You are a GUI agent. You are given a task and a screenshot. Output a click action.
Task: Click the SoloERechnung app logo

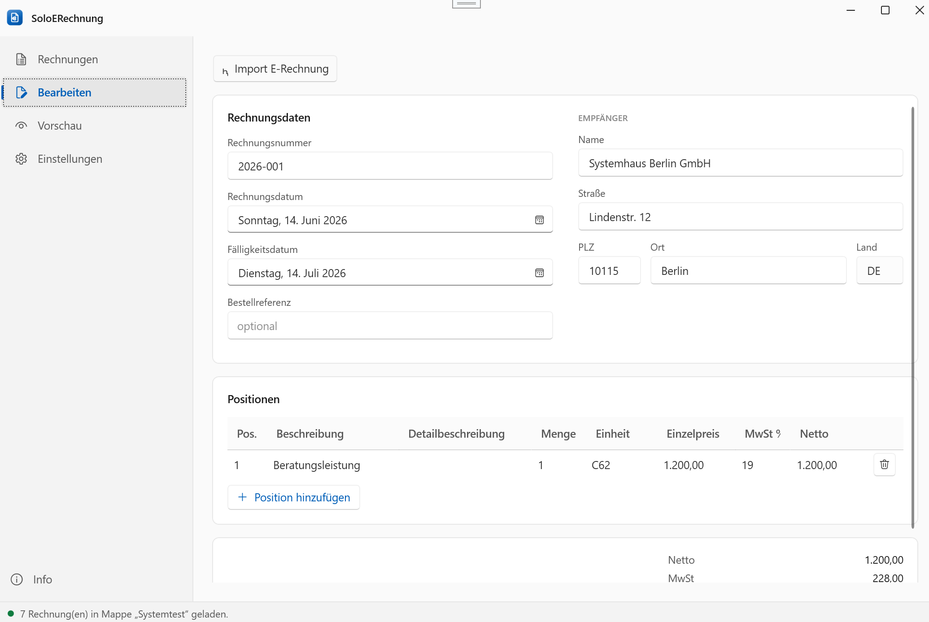tap(15, 17)
